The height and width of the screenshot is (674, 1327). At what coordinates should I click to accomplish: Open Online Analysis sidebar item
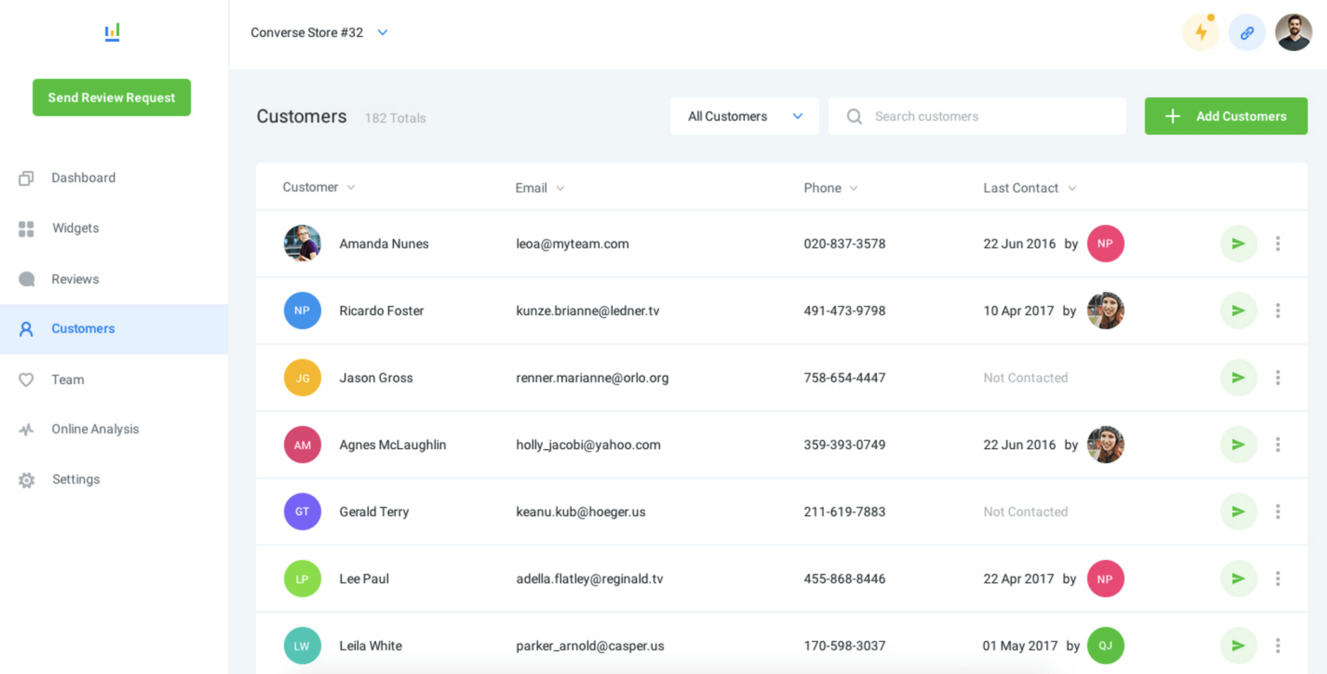coord(94,429)
